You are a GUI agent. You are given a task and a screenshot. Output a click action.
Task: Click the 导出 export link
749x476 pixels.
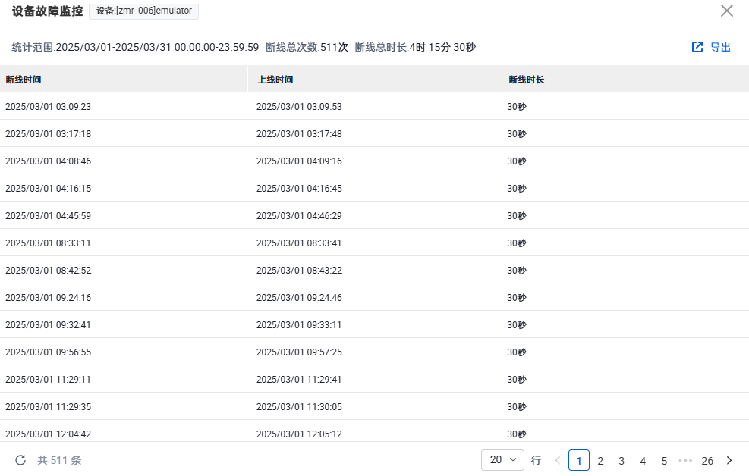720,47
